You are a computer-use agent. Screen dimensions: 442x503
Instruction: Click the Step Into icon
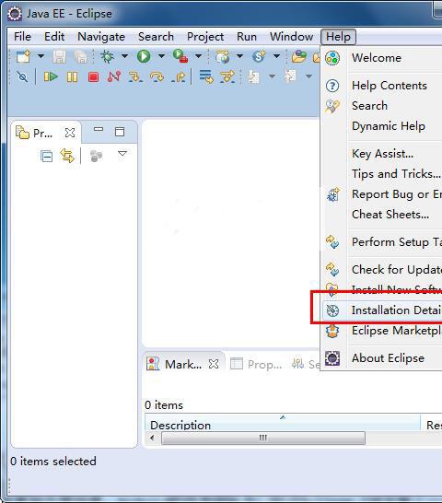(135, 77)
